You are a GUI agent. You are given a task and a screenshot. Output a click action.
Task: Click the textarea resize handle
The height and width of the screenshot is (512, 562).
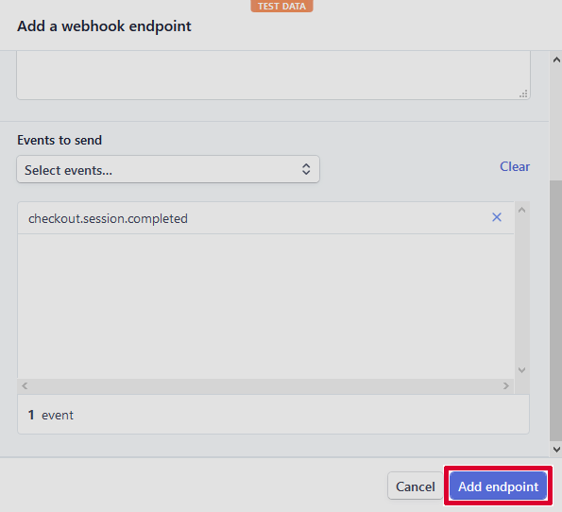tap(523, 94)
